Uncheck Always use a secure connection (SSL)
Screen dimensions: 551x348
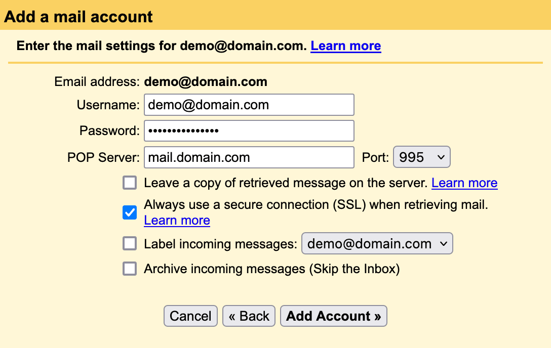pos(130,212)
